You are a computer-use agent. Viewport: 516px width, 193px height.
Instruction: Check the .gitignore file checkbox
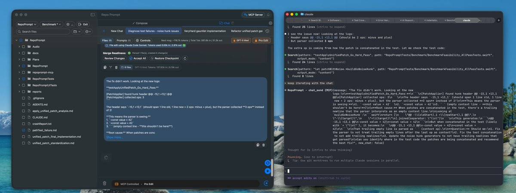coord(23,98)
